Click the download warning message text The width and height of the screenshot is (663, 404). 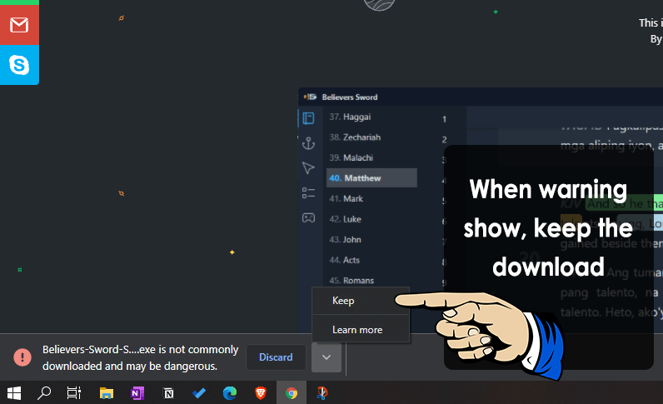coord(141,357)
